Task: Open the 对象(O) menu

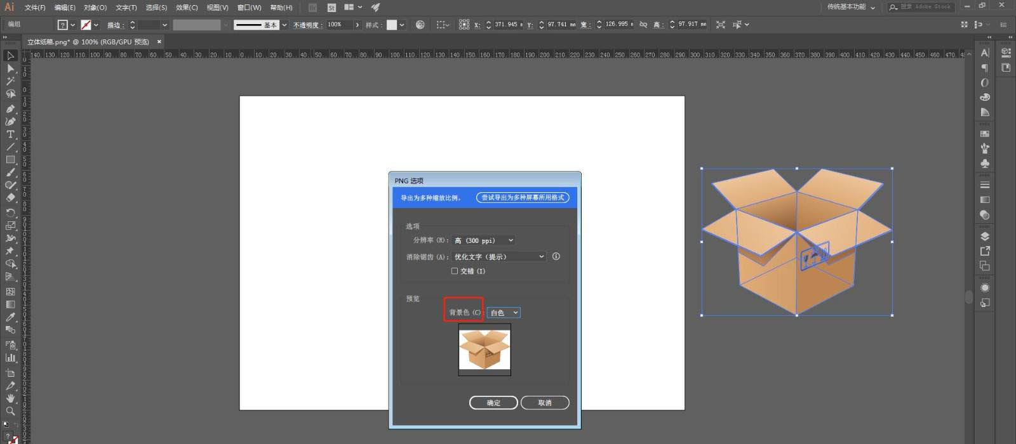Action: (95, 8)
